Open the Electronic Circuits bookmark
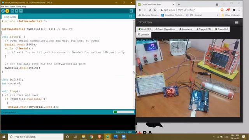Viewport: 249px width, 140px height. (x=149, y=15)
